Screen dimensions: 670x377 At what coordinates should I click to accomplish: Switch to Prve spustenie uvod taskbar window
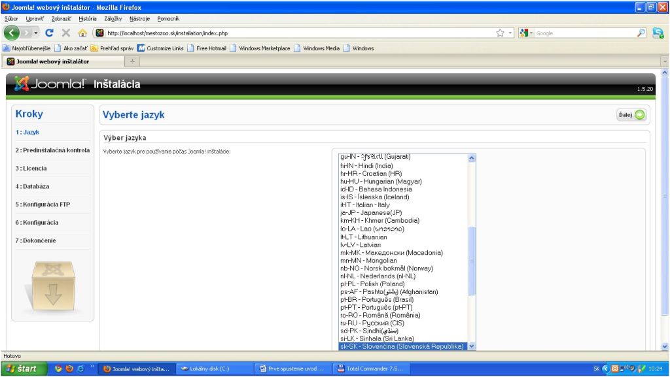click(294, 369)
